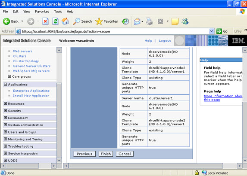Open the Install New Application link
This screenshot has height=176, width=247.
pos(31,96)
